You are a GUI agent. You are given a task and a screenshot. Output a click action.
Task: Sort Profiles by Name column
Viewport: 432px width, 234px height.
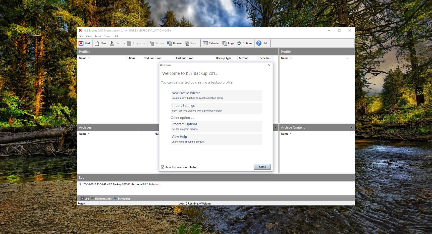[101, 58]
